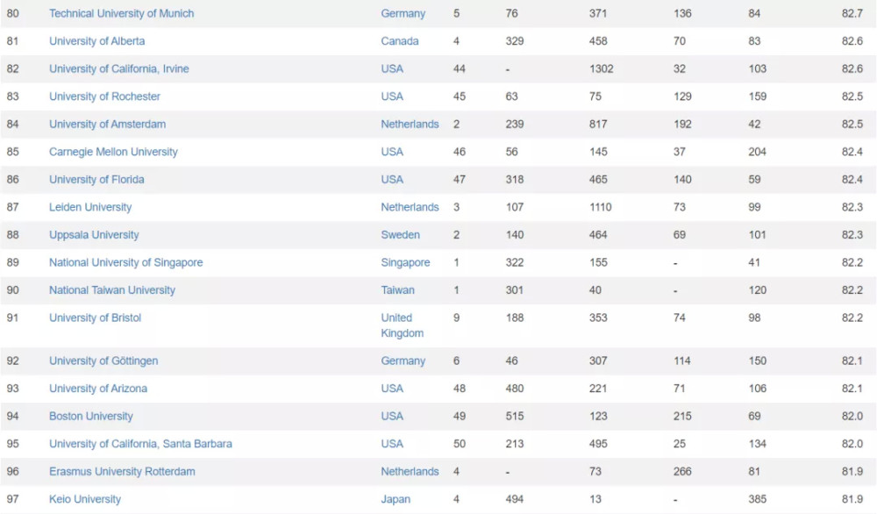
Task: Click University of Alberta link
Action: click(x=96, y=41)
